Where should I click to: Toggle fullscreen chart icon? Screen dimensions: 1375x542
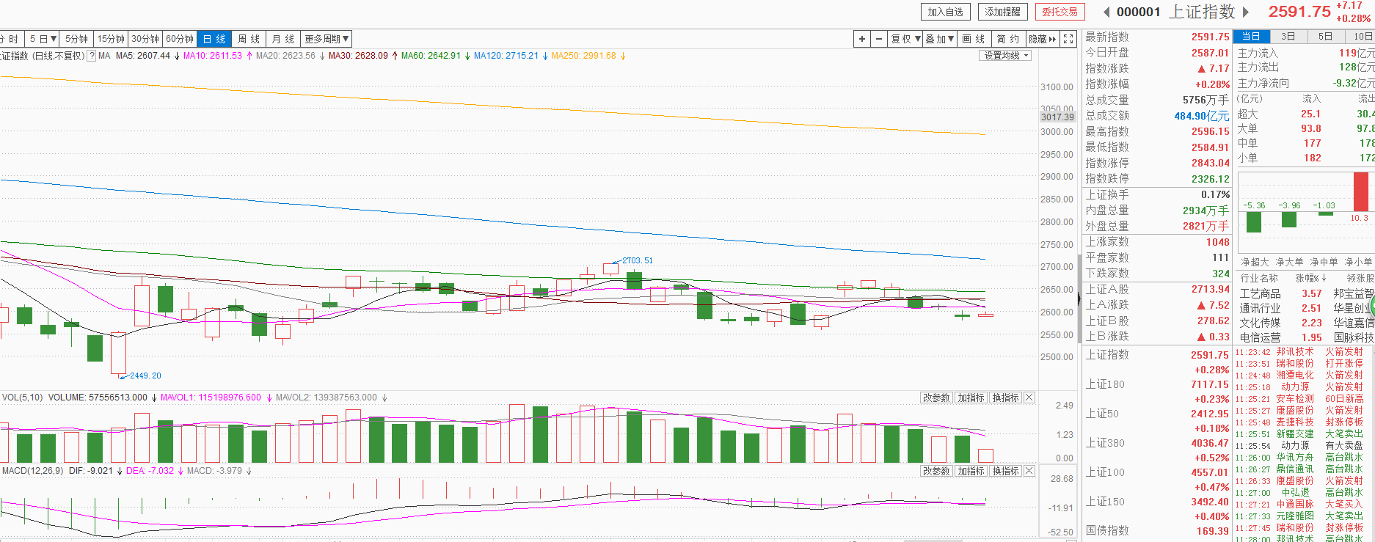click(1068, 39)
